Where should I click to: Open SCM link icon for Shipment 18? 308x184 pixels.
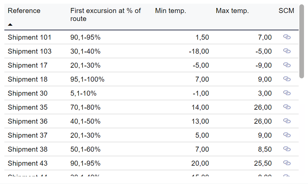tap(287, 79)
